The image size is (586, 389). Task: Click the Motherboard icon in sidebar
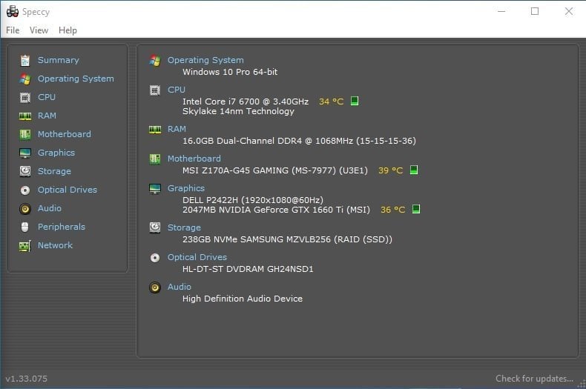click(25, 134)
